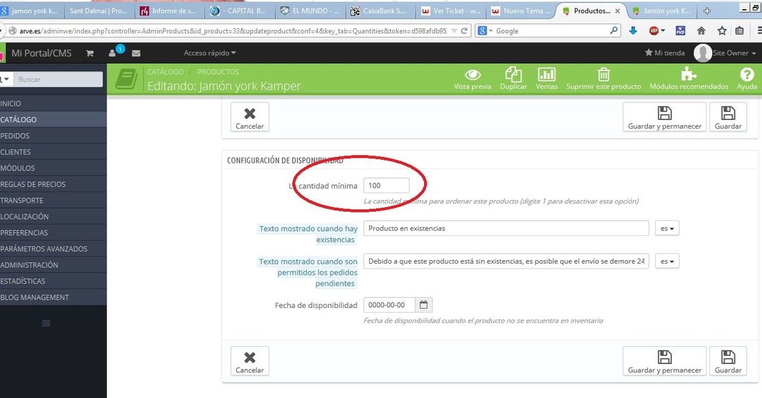Switch to the Sant Dalmai browser tab
Screen dimensions: 762x398
click(98, 10)
